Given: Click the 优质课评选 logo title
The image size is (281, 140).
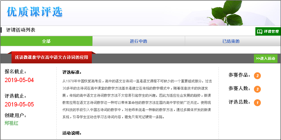Looking at the screenshot, I should pyautogui.click(x=35, y=12).
